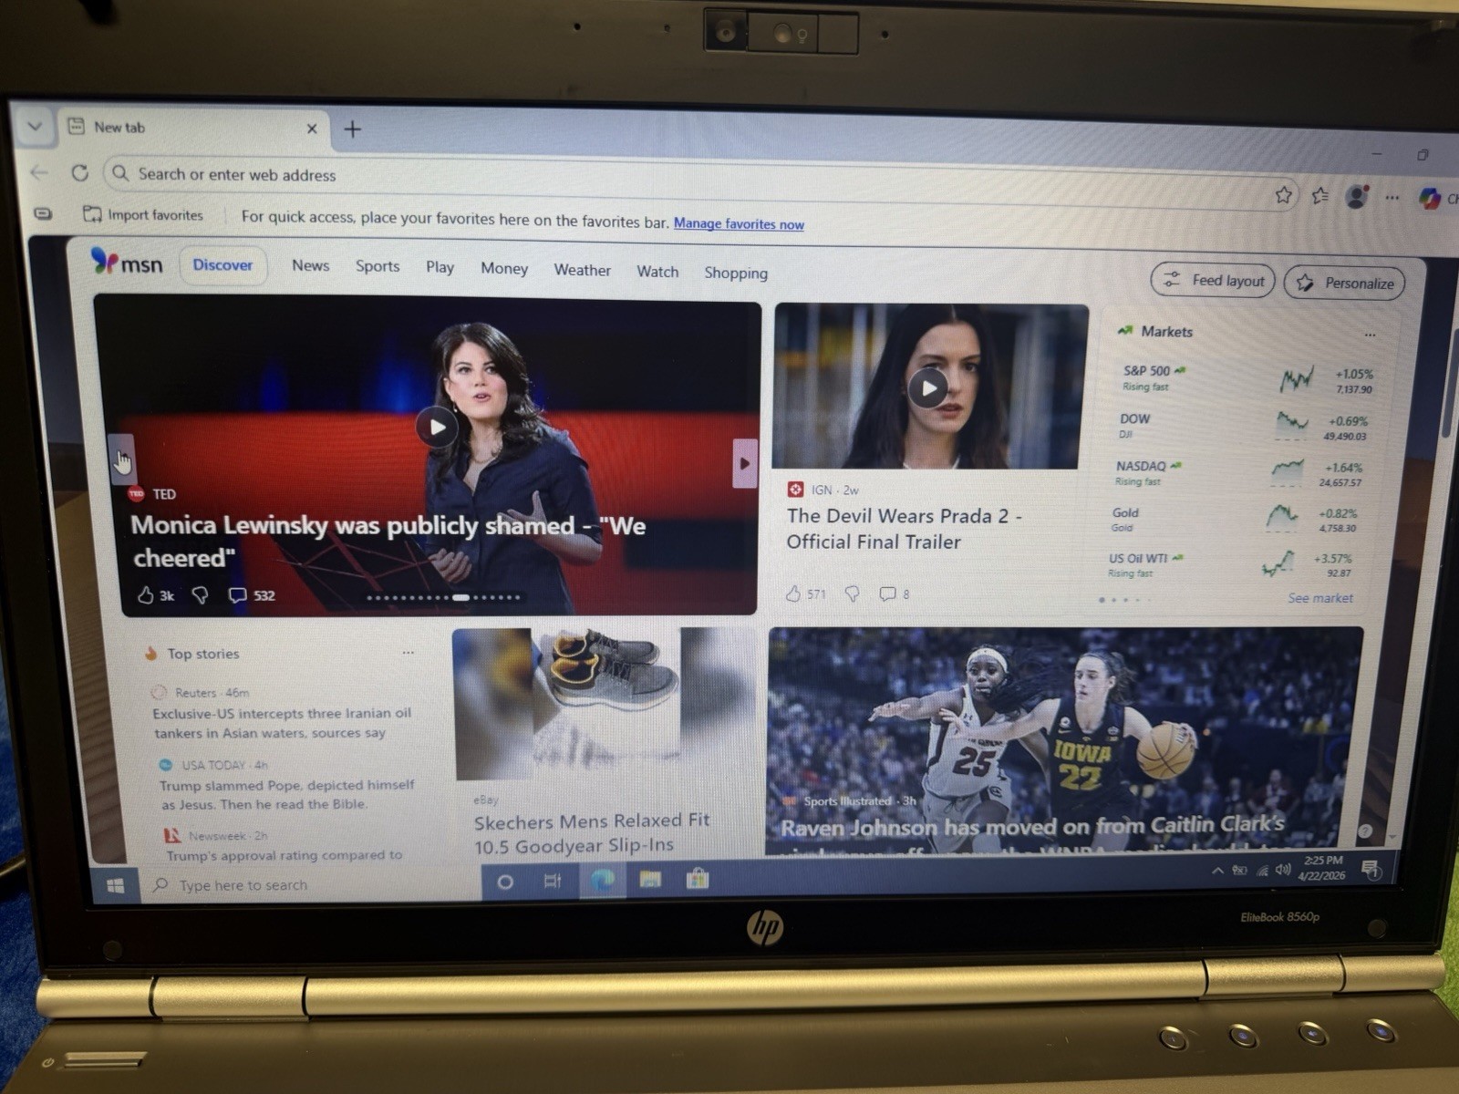Open a new tab with plus button
The height and width of the screenshot is (1094, 1459).
(353, 129)
